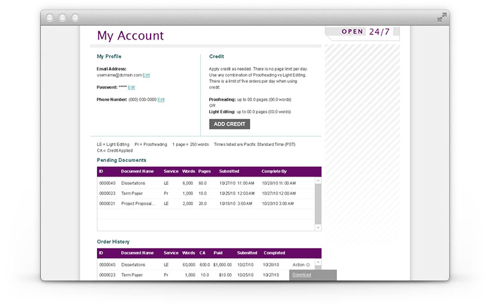The image size is (490, 306).
Task: Click the $1,000.00 paid amount
Action: coord(223,265)
